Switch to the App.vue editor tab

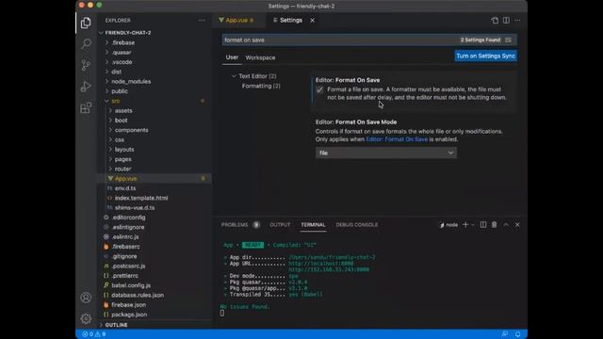tap(236, 21)
